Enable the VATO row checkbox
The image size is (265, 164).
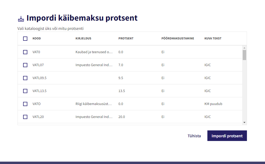[x=25, y=104]
